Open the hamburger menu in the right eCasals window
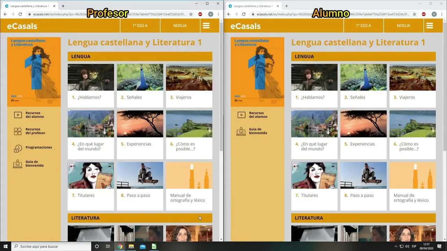 point(430,26)
